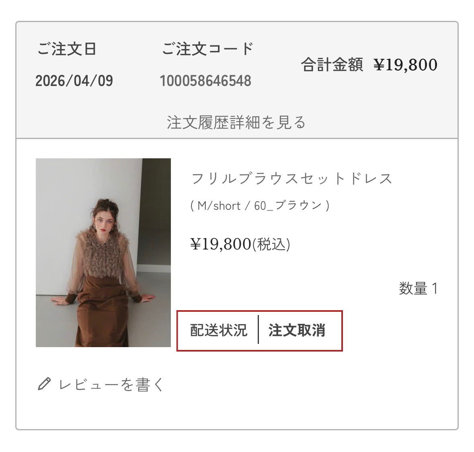Select the order code 100058646548
Viewport: 474px width, 452px height.
[x=205, y=81]
